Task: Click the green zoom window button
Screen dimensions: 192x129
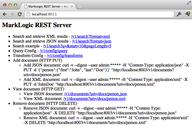Action: click(x=16, y=5)
